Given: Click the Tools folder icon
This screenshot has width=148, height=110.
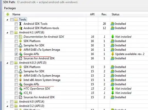Looking at the screenshot, I should point(16,19).
